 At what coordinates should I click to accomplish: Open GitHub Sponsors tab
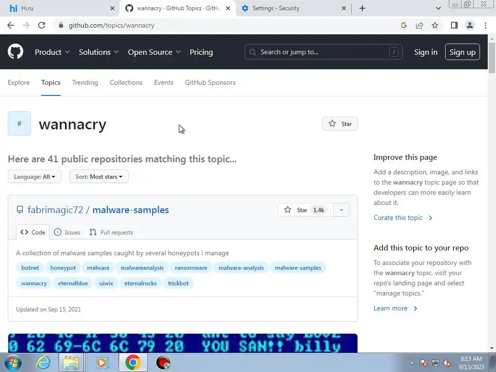pyautogui.click(x=210, y=82)
